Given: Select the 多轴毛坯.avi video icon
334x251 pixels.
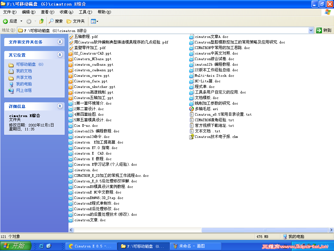Looking at the screenshot, I should pyautogui.click(x=191, y=109).
